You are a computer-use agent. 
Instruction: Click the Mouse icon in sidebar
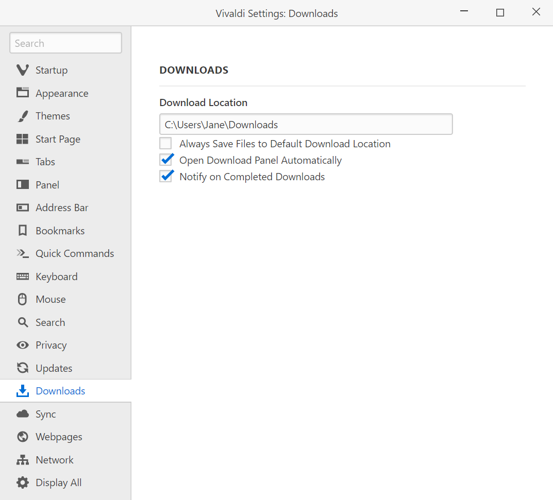pos(23,299)
